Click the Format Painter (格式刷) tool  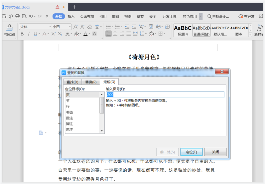click(x=9, y=30)
